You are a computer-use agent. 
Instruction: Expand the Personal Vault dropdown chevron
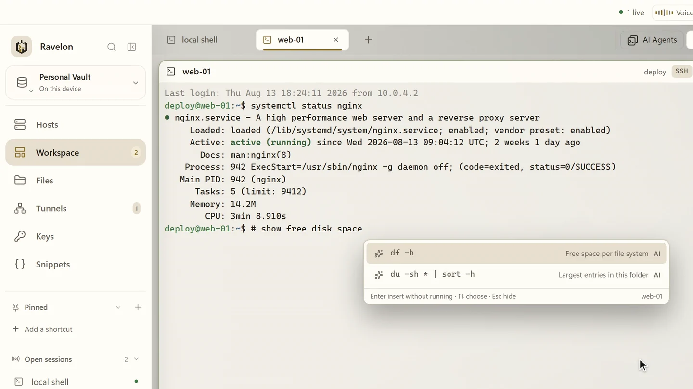click(135, 83)
